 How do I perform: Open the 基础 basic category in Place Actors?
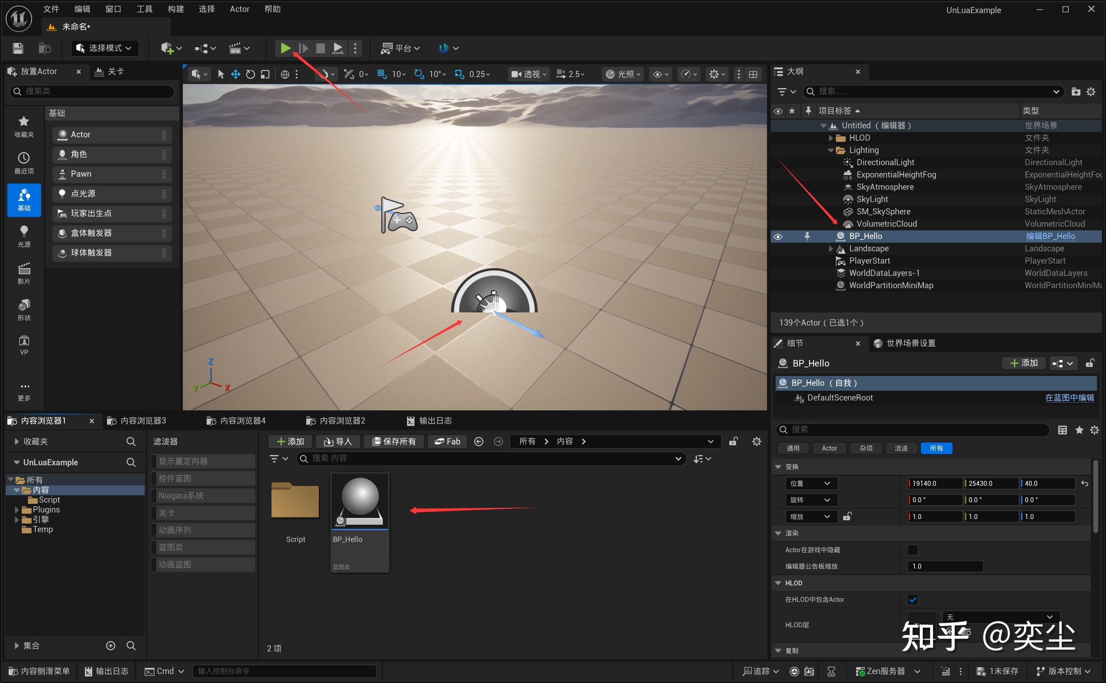point(24,200)
